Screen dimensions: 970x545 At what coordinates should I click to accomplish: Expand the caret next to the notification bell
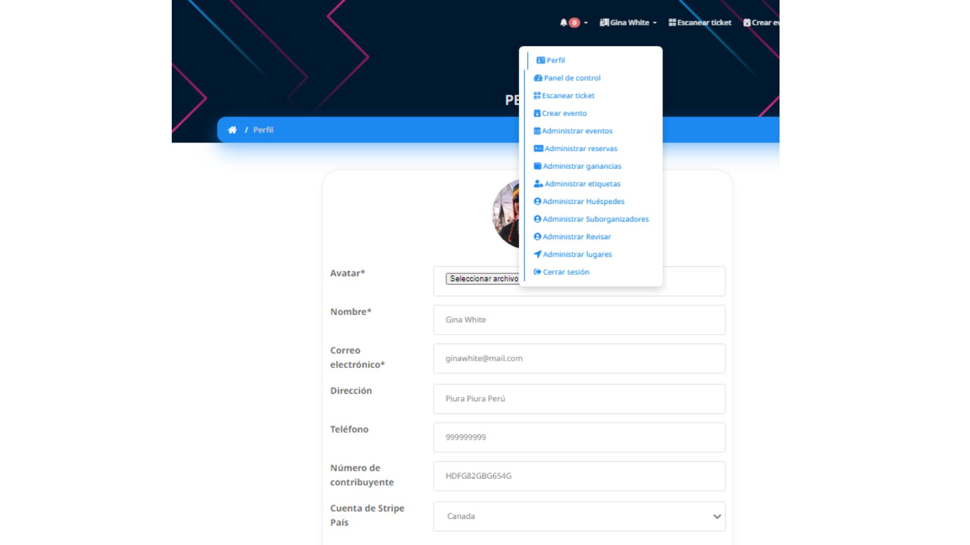(585, 22)
